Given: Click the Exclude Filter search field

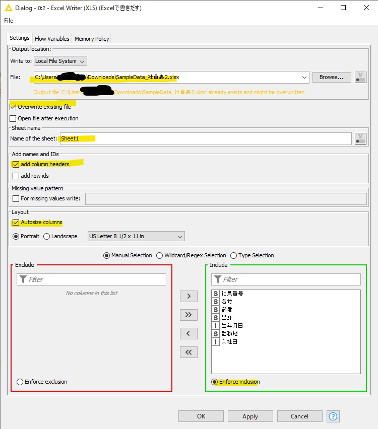Looking at the screenshot, I should pyautogui.click(x=92, y=279).
